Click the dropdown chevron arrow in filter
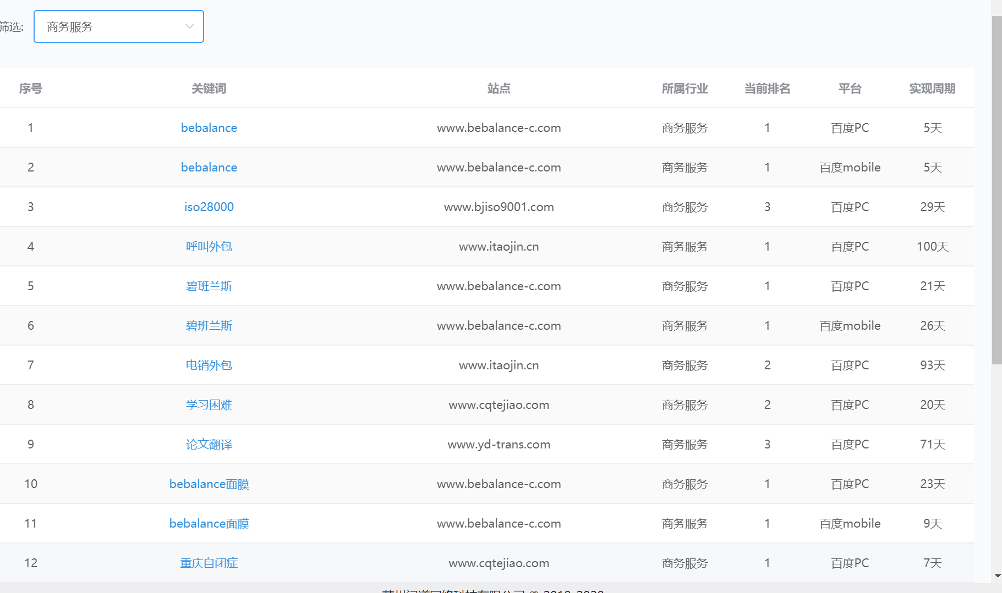Image resolution: width=1002 pixels, height=593 pixels. click(x=190, y=26)
